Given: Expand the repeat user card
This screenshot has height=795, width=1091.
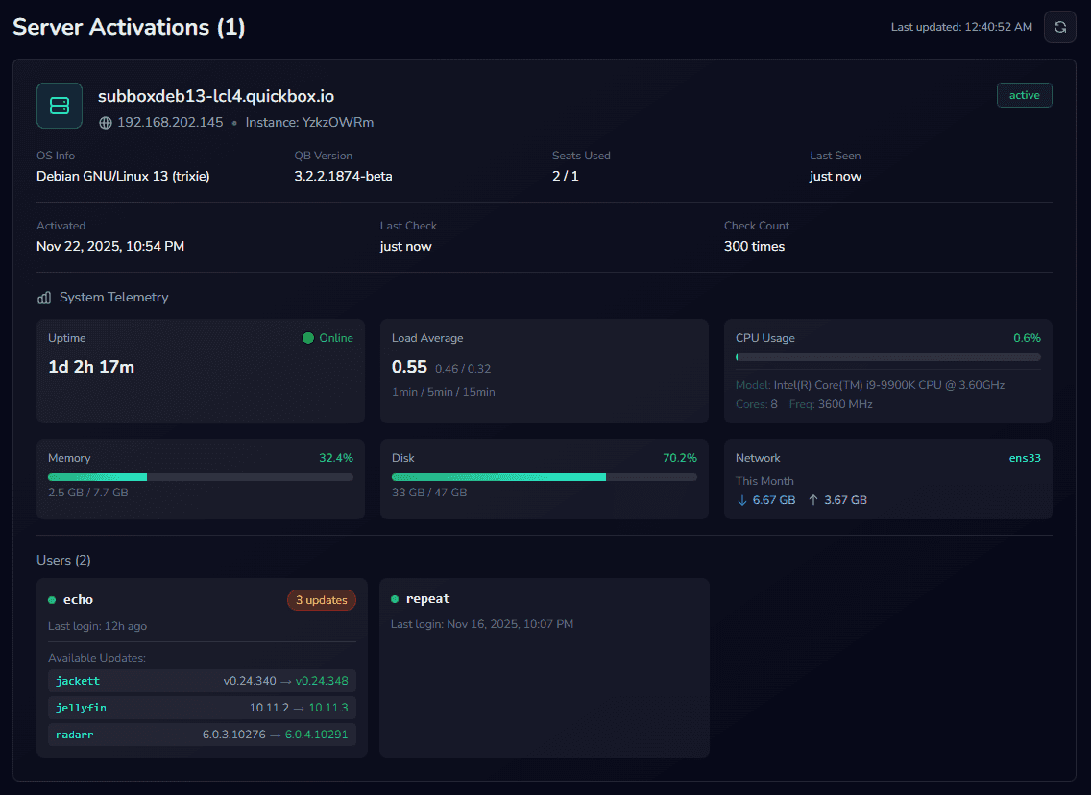Looking at the screenshot, I should [544, 667].
